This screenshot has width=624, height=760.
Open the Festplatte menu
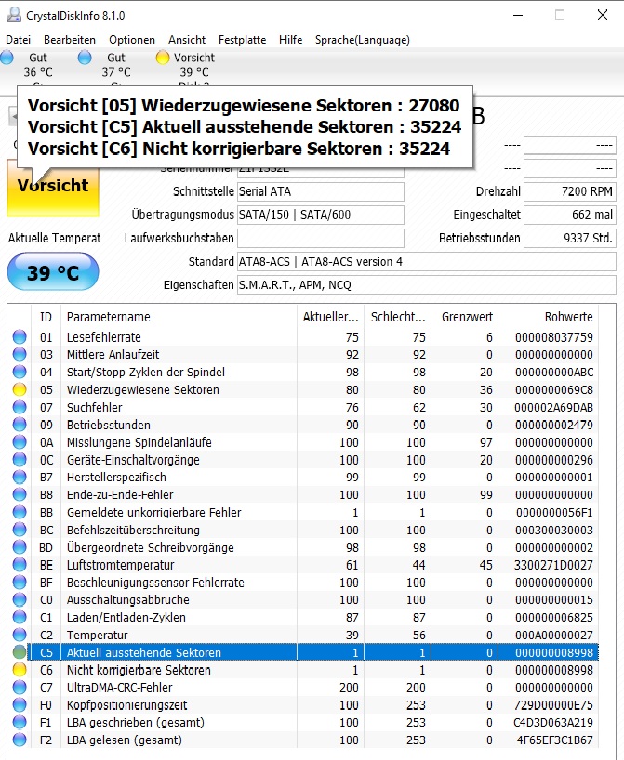242,40
